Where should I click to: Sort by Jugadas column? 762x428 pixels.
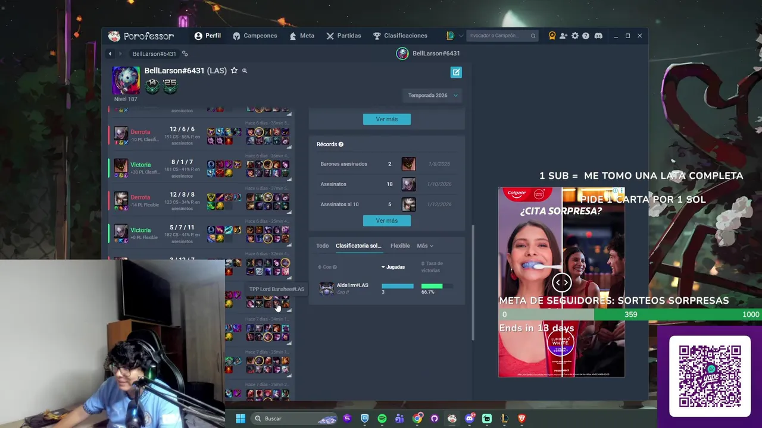point(393,267)
